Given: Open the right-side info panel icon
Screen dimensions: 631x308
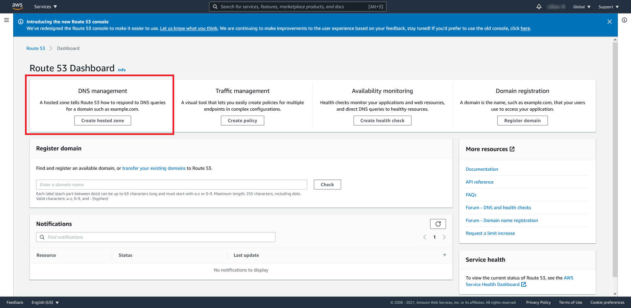Looking at the screenshot, I should pos(624,20).
